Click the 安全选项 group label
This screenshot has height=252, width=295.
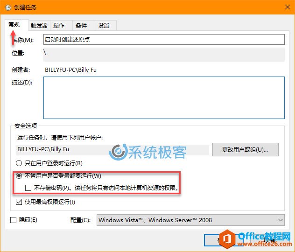click(x=26, y=126)
